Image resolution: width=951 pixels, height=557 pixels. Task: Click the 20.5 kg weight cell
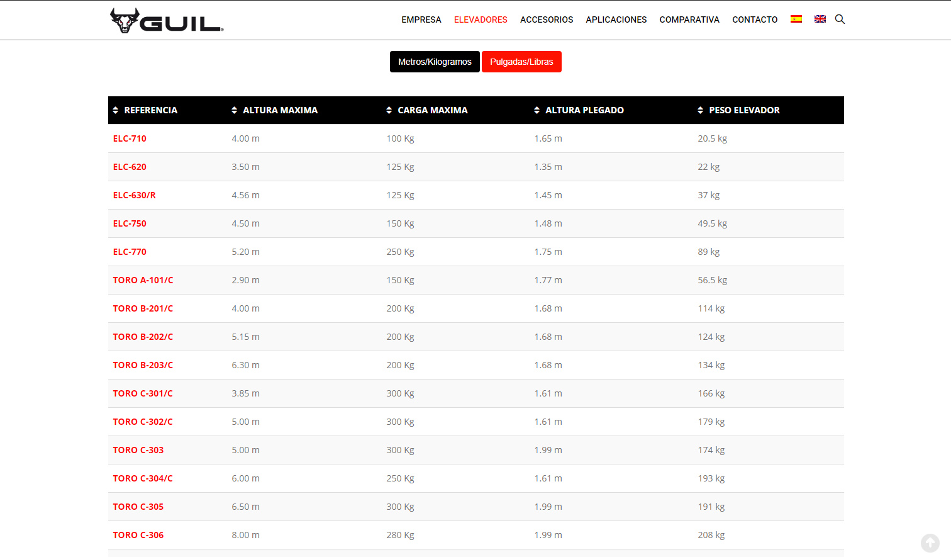[713, 138]
